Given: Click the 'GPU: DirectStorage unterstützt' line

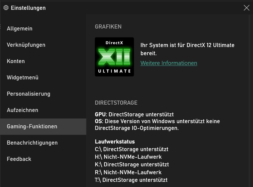Looking at the screenshot, I should coord(134,114).
